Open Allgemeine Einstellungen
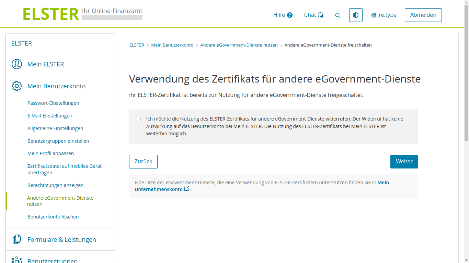The image size is (469, 263). pyautogui.click(x=55, y=128)
